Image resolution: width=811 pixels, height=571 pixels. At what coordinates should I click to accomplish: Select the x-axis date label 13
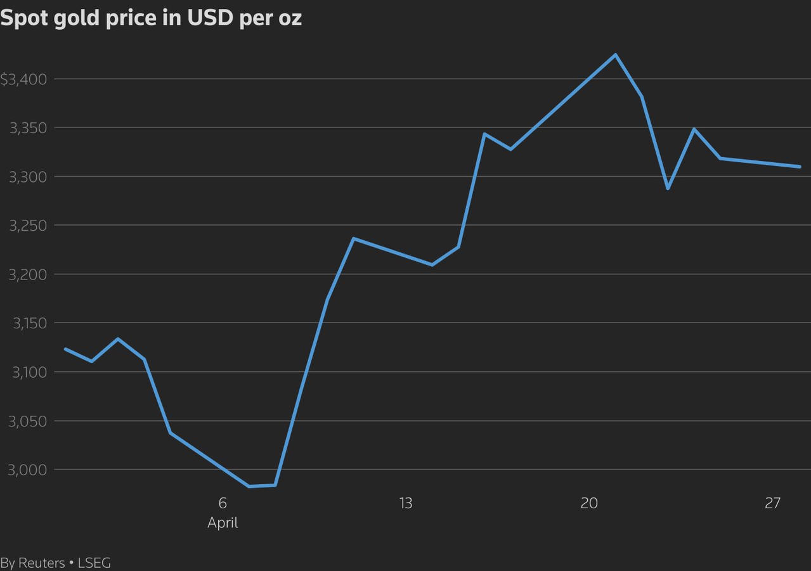click(406, 503)
